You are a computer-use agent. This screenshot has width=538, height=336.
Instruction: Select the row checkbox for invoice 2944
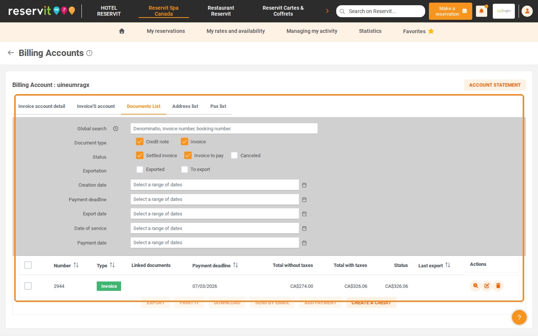click(28, 286)
